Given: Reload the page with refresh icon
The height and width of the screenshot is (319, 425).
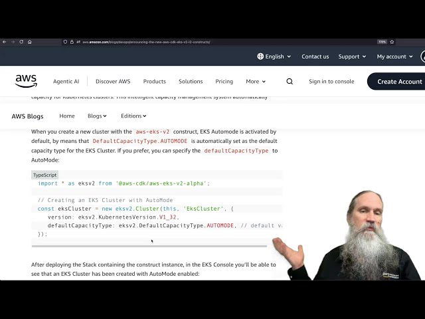Looking at the screenshot, I should point(21,42).
